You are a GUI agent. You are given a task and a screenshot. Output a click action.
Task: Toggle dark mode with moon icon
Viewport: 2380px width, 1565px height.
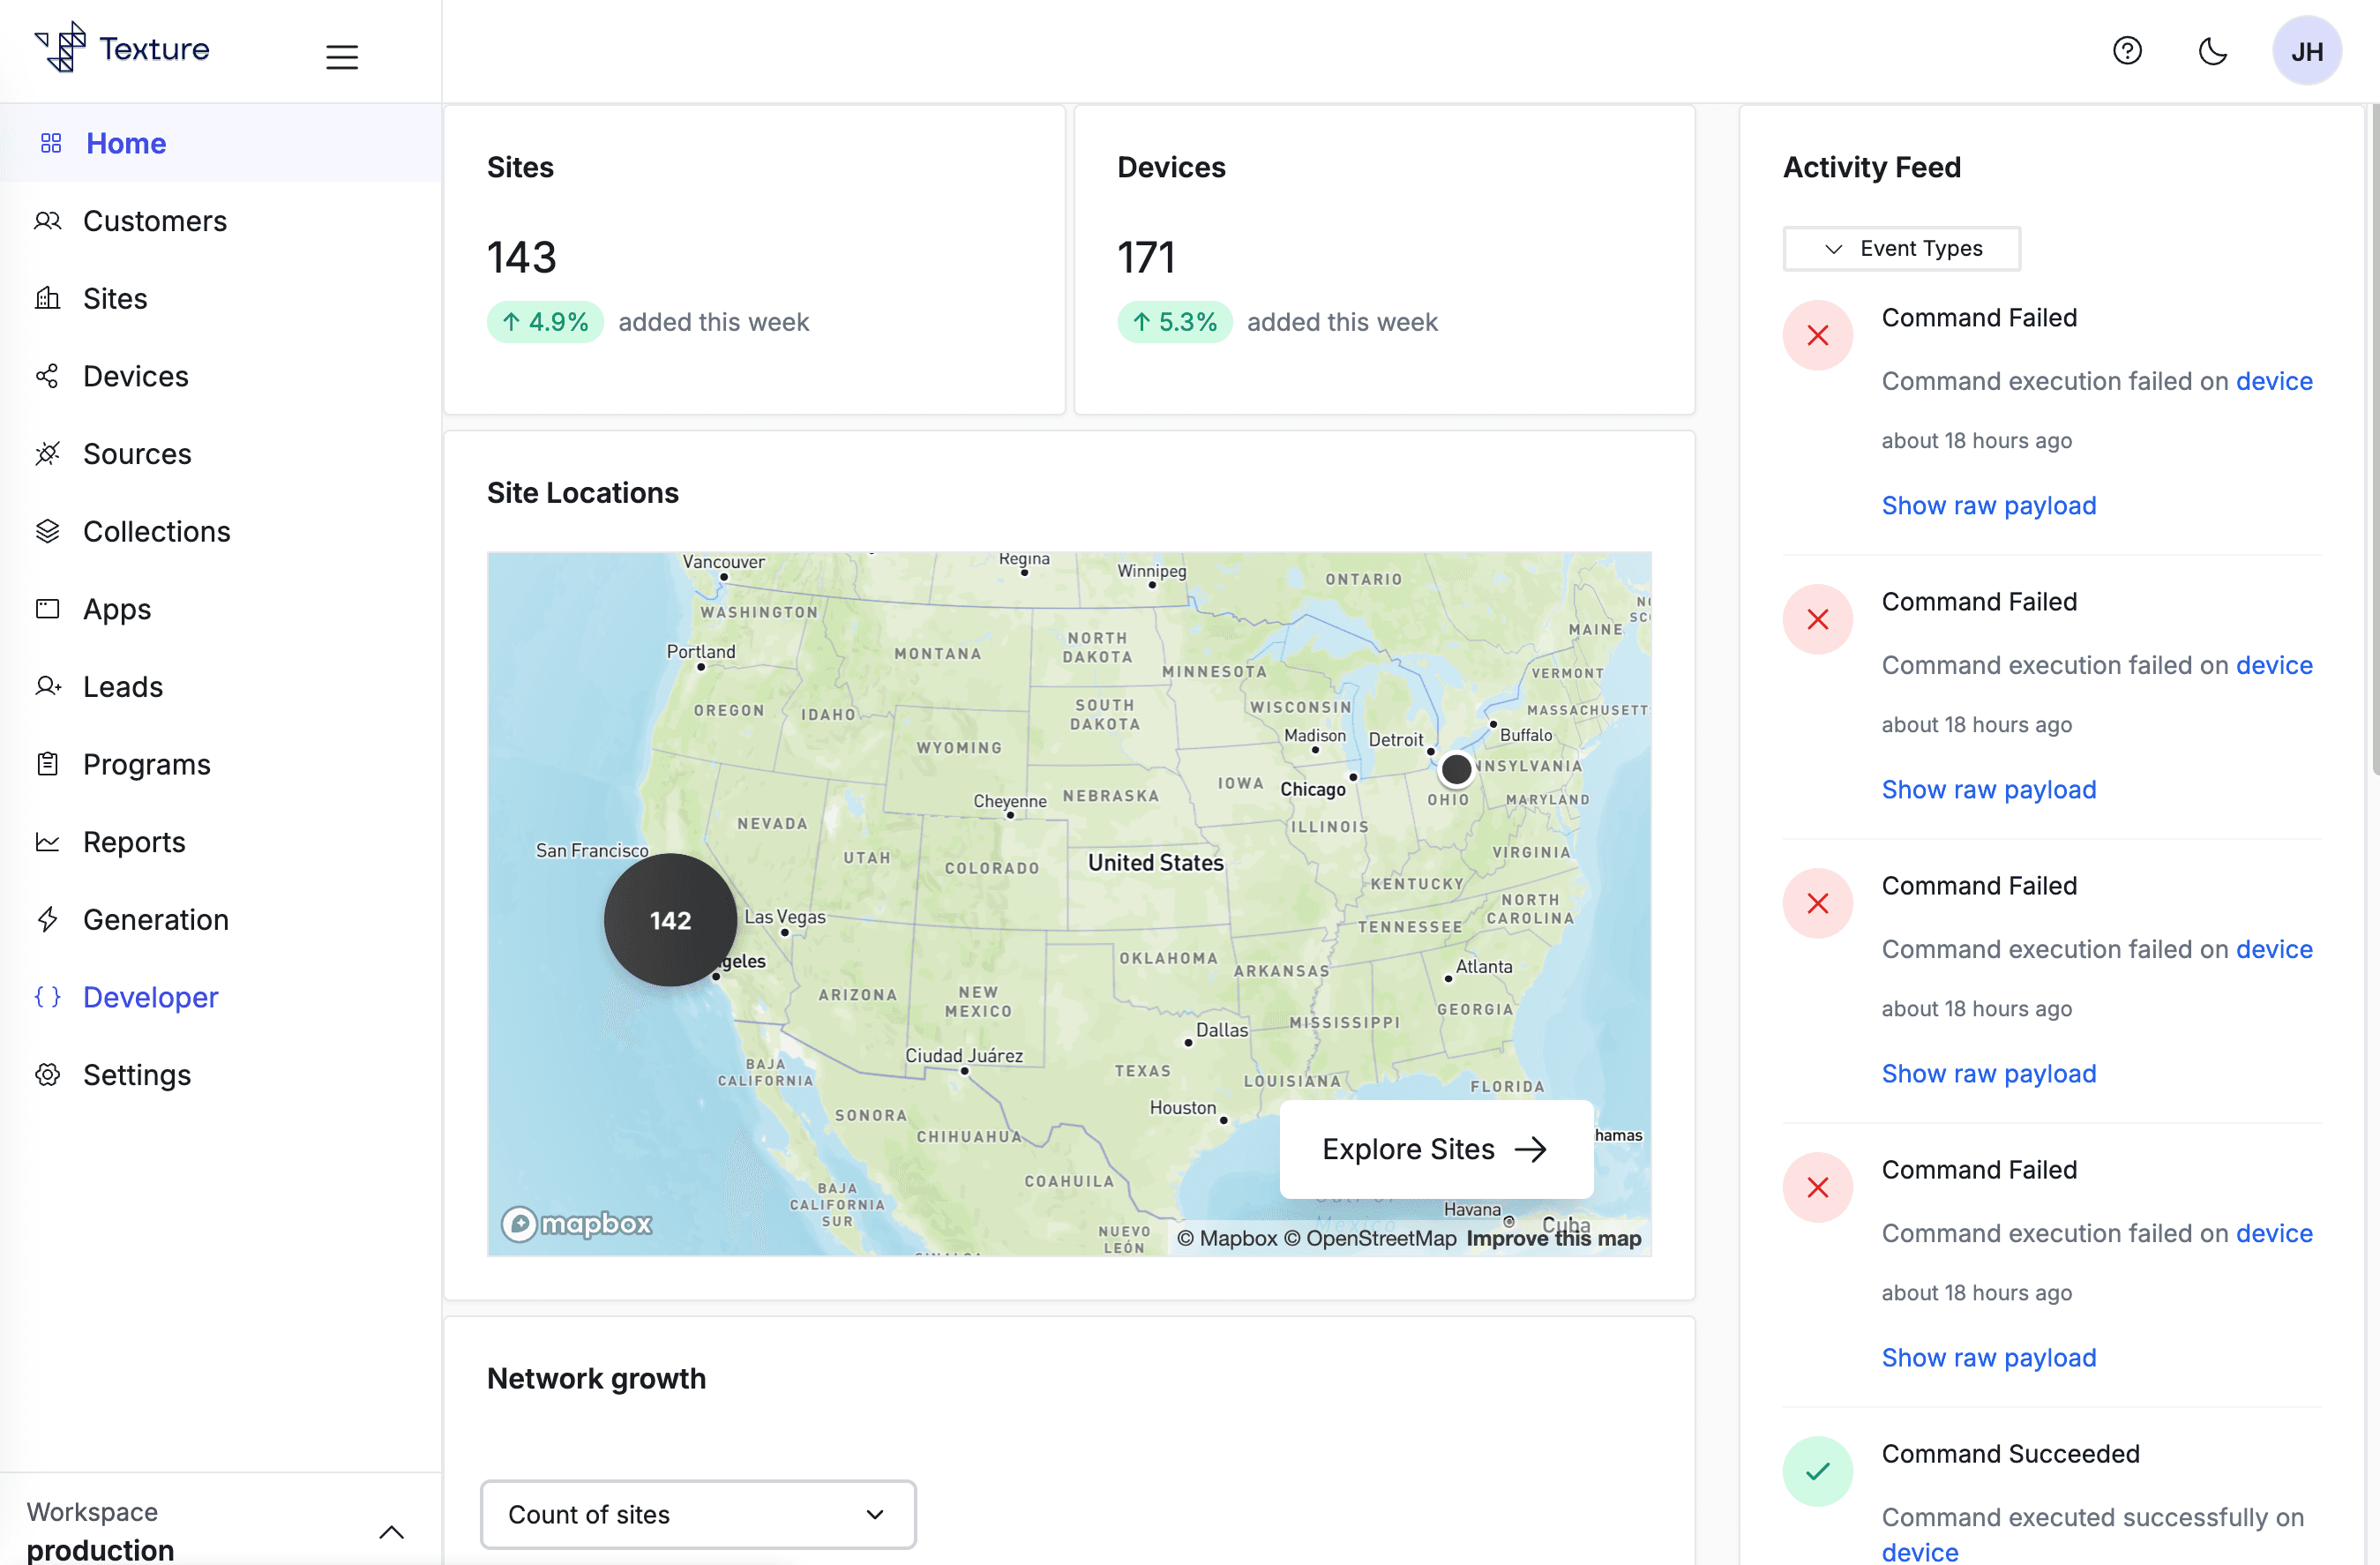coord(2212,51)
